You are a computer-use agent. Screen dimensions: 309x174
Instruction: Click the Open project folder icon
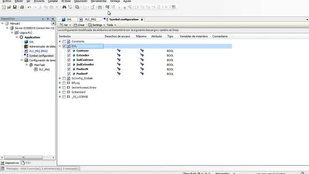tap(9, 7)
